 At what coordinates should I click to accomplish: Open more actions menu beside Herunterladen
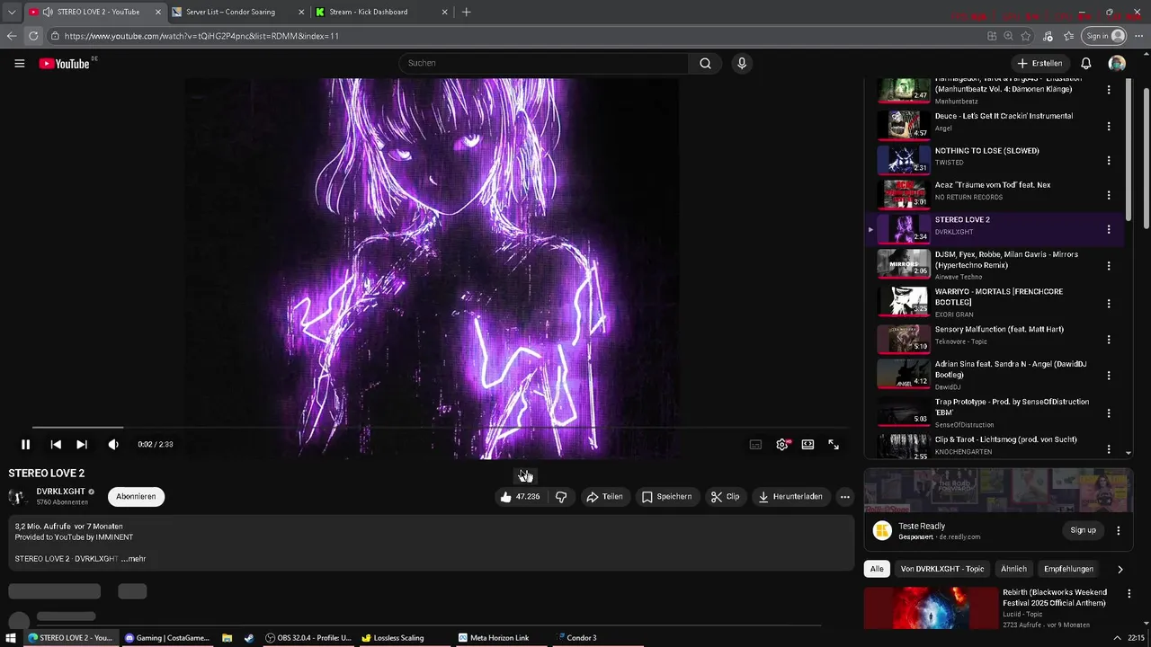tap(844, 496)
